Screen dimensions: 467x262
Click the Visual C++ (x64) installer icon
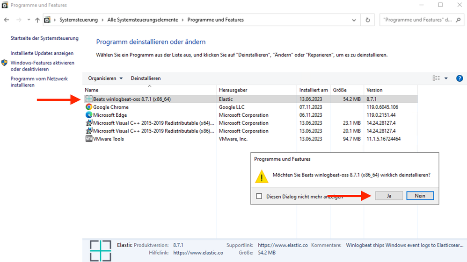(89, 123)
